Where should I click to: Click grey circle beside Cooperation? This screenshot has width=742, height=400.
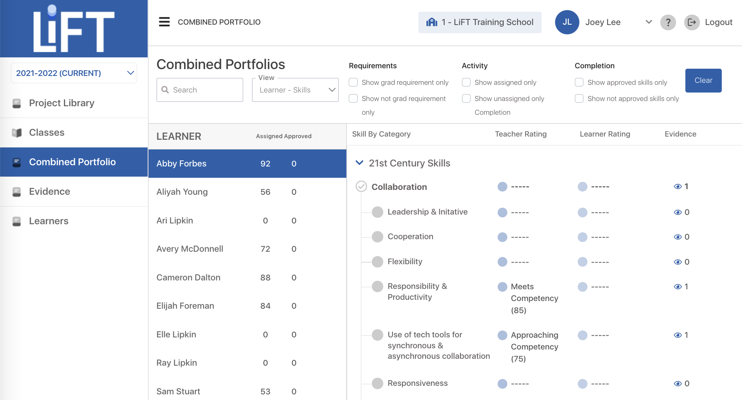point(377,237)
